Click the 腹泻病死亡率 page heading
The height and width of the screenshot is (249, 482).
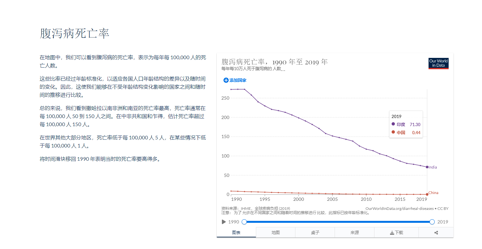click(75, 34)
